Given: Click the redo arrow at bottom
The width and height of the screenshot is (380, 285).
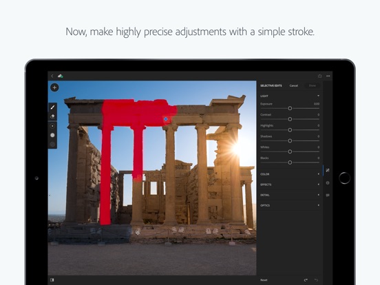Looking at the screenshot, I should 306,280.
